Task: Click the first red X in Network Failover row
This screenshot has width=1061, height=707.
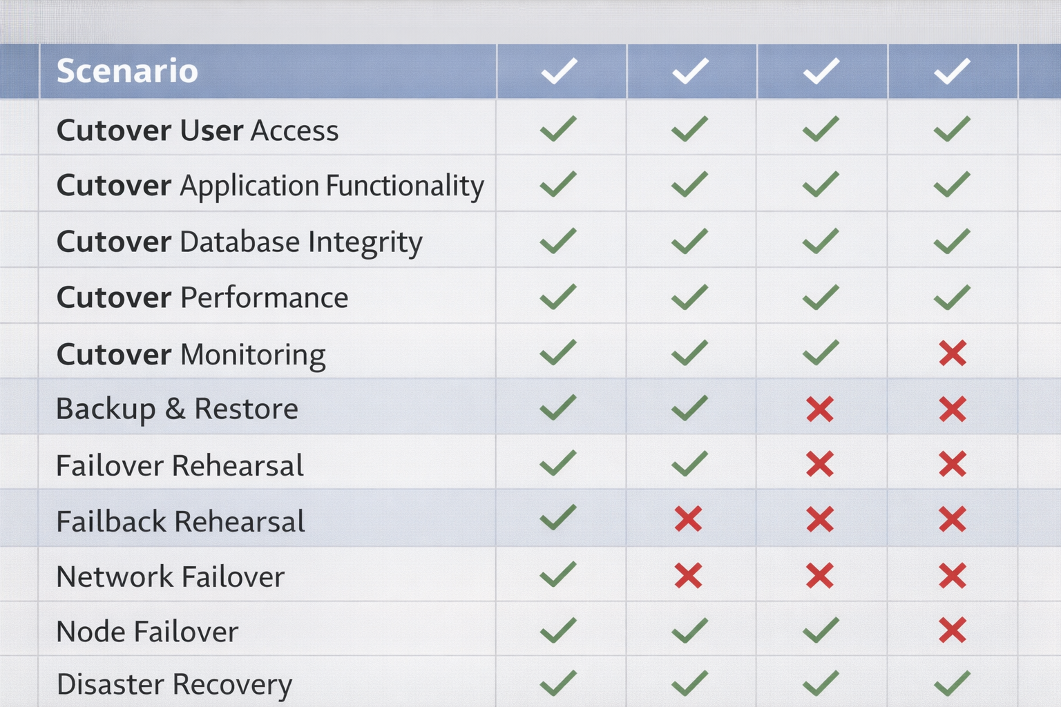Action: tap(689, 575)
